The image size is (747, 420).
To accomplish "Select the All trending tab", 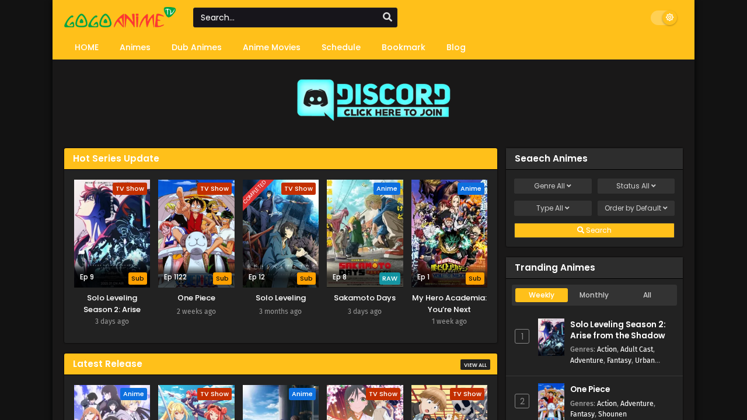I will [x=647, y=295].
